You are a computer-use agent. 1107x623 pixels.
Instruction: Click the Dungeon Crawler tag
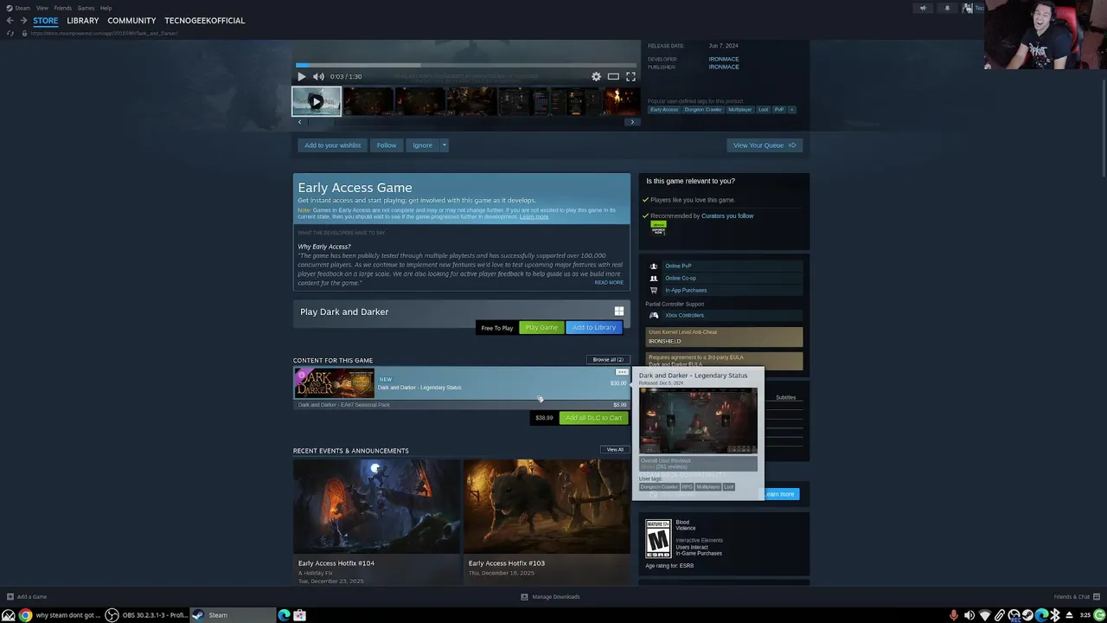pyautogui.click(x=703, y=110)
